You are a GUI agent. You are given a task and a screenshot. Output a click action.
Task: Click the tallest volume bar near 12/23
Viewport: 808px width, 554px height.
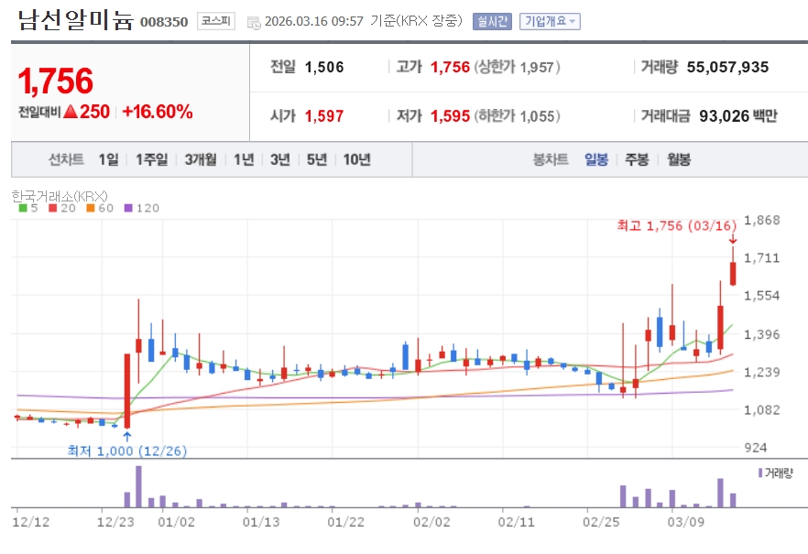coord(138,486)
